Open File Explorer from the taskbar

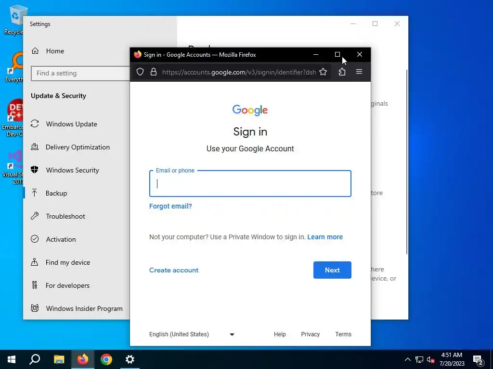click(x=59, y=359)
